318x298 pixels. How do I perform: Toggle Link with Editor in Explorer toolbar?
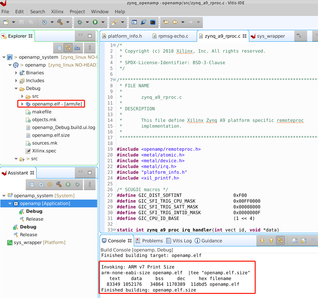(x=68, y=48)
